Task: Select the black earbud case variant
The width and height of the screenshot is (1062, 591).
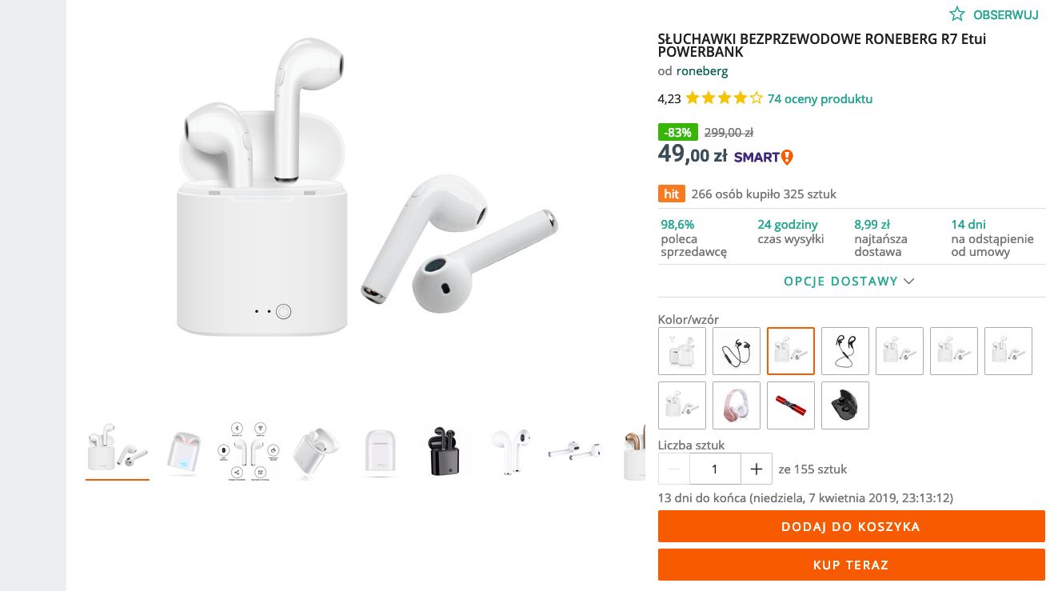Action: [x=845, y=405]
